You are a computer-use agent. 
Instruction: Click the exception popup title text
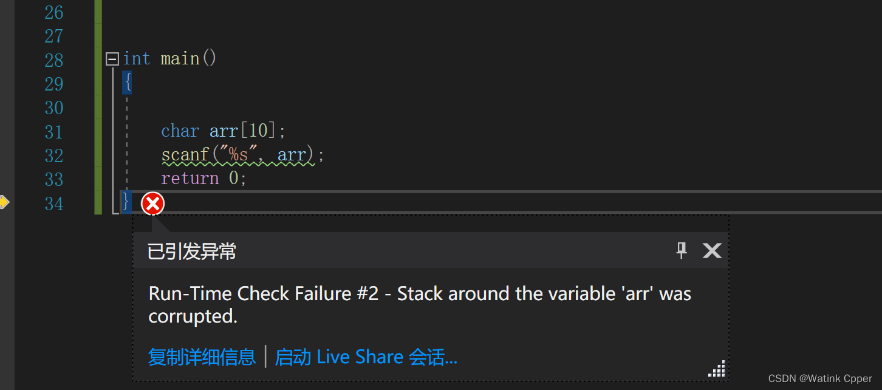[192, 251]
